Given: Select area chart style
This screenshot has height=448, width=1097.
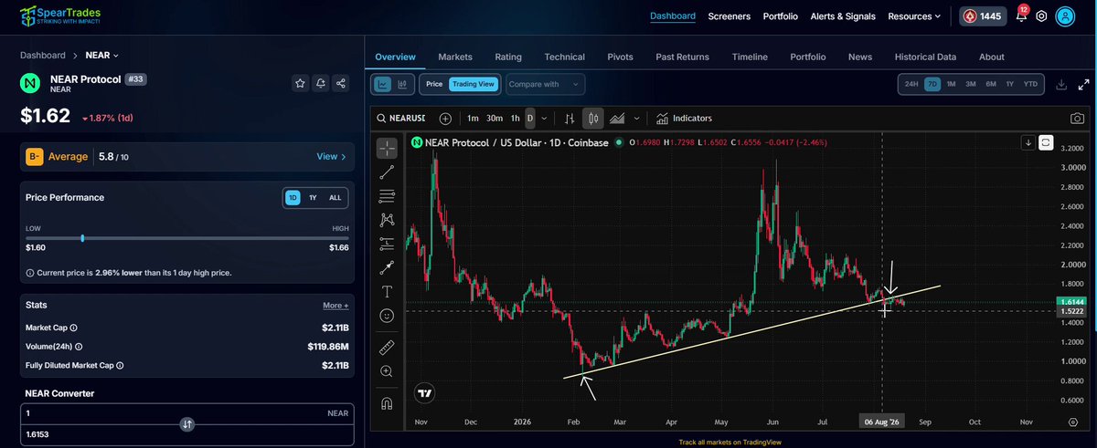Looking at the screenshot, I should point(617,118).
